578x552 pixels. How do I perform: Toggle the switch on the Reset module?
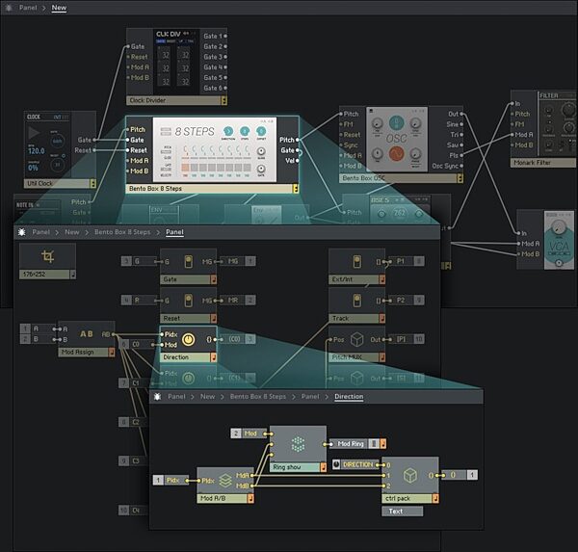point(189,301)
